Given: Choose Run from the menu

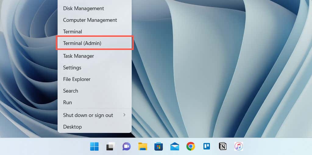Looking at the screenshot, I should (94, 102).
